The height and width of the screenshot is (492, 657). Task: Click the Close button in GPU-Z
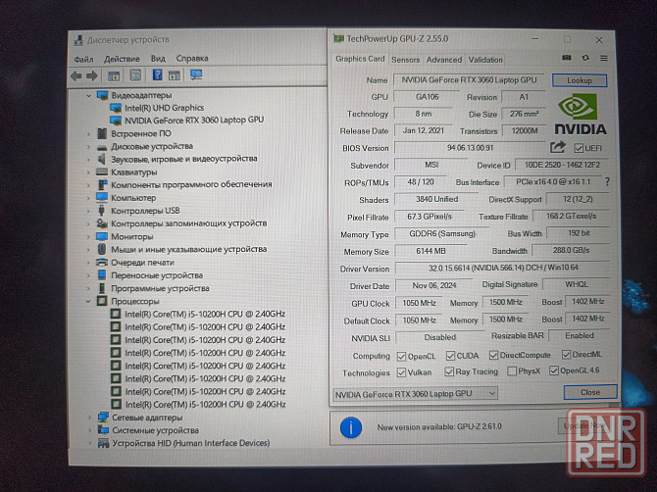tap(590, 392)
